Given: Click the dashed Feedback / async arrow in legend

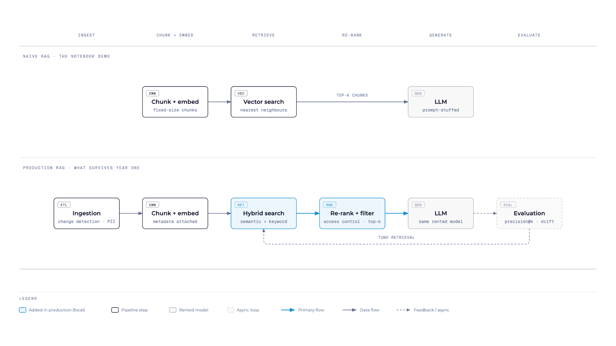Looking at the screenshot, I should point(403,310).
